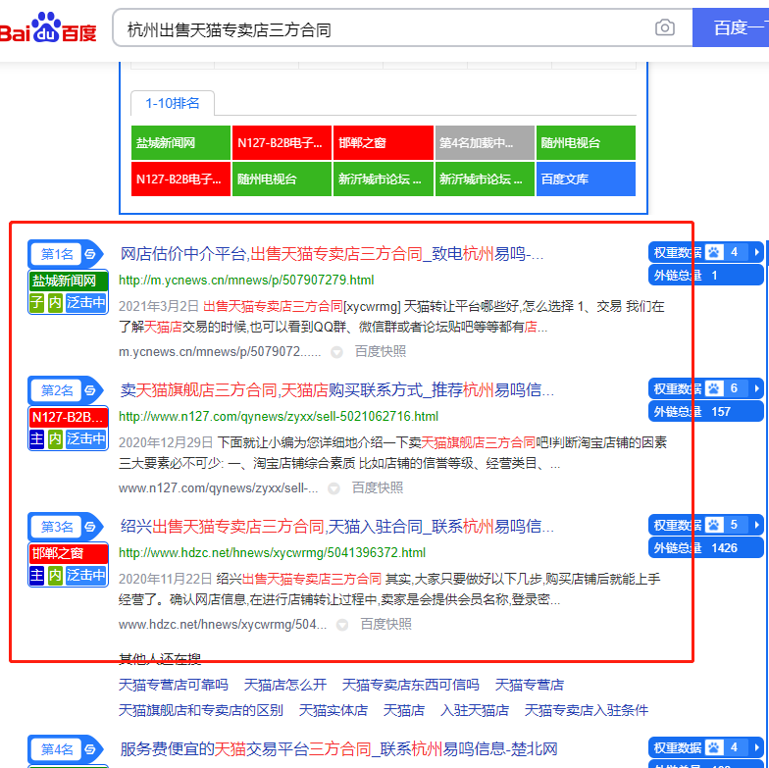
Task: Click 内 tag under N127-B2B label
Action: [x=55, y=439]
